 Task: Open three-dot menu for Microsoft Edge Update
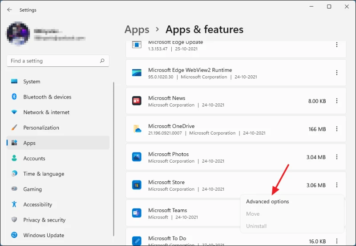tap(337, 45)
